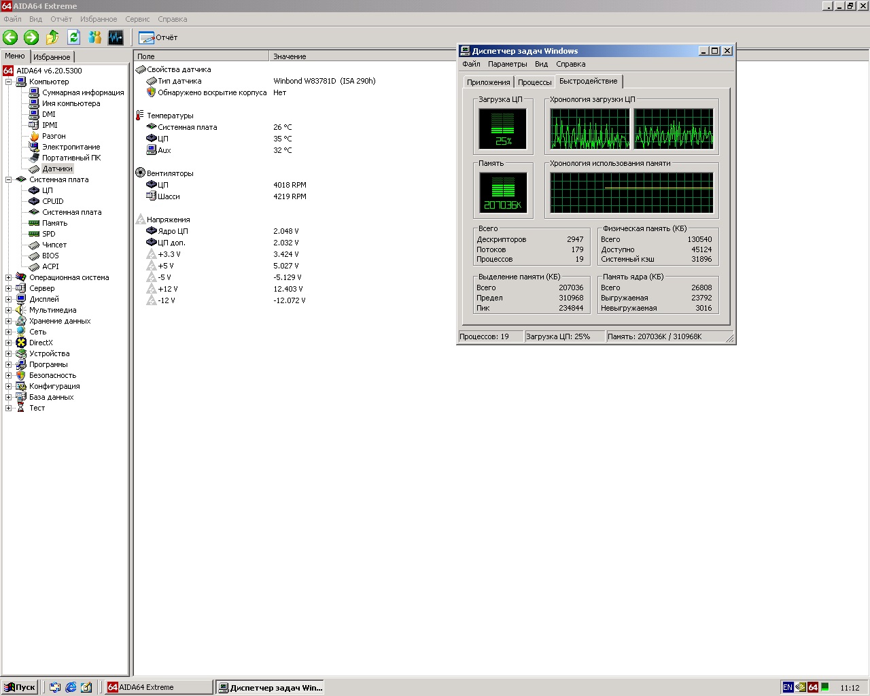The image size is (870, 696).
Task: Open the Параметры menu in Task Manager
Action: (x=507, y=64)
